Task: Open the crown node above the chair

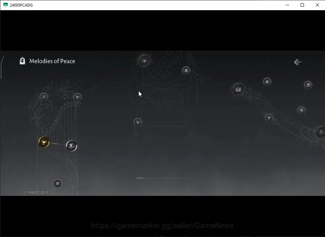Action: point(144,60)
